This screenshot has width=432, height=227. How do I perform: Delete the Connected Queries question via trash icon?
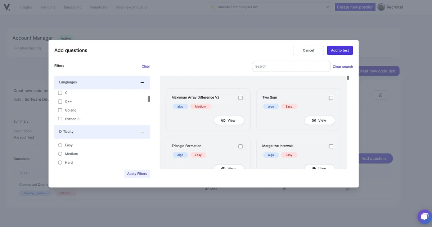348,189
